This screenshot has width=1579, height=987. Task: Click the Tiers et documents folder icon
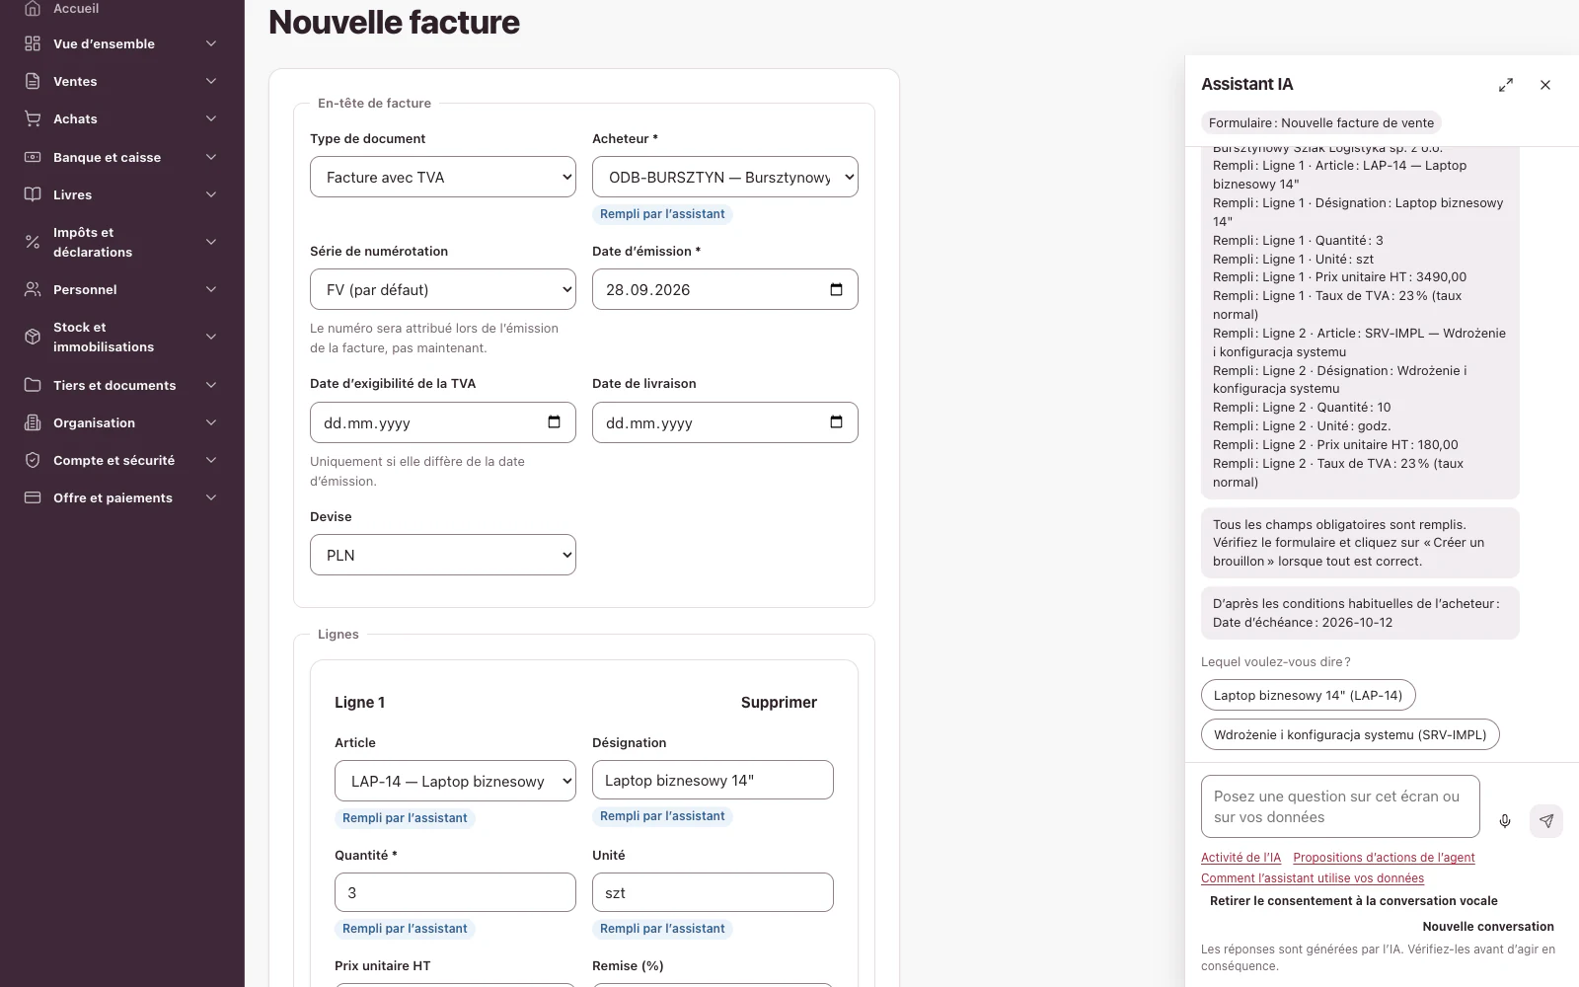point(33,385)
